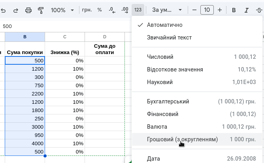Toggle strikethrough formatting

[x=259, y=10]
